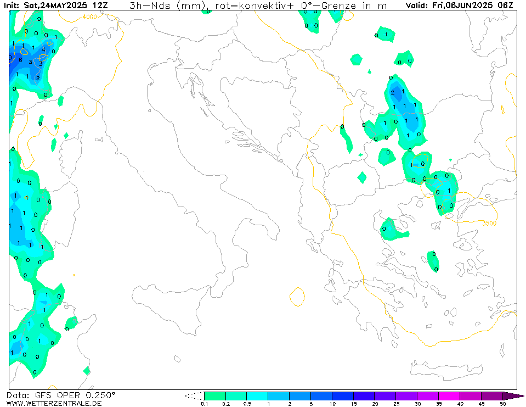Select the 30–35 magenta legend swatch
The image size is (526, 407).
[x=428, y=396]
